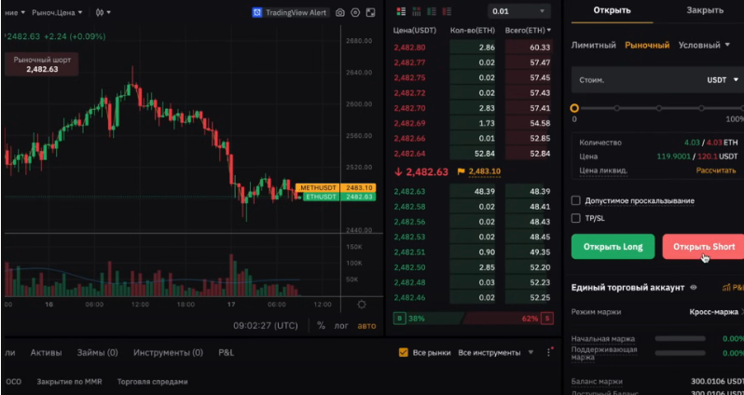Change the USDT unit dropdown

(x=723, y=80)
